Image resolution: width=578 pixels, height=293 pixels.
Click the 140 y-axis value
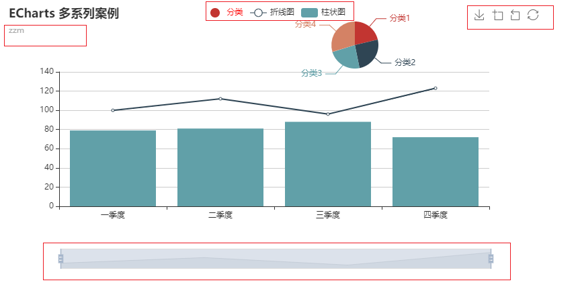click(x=47, y=71)
